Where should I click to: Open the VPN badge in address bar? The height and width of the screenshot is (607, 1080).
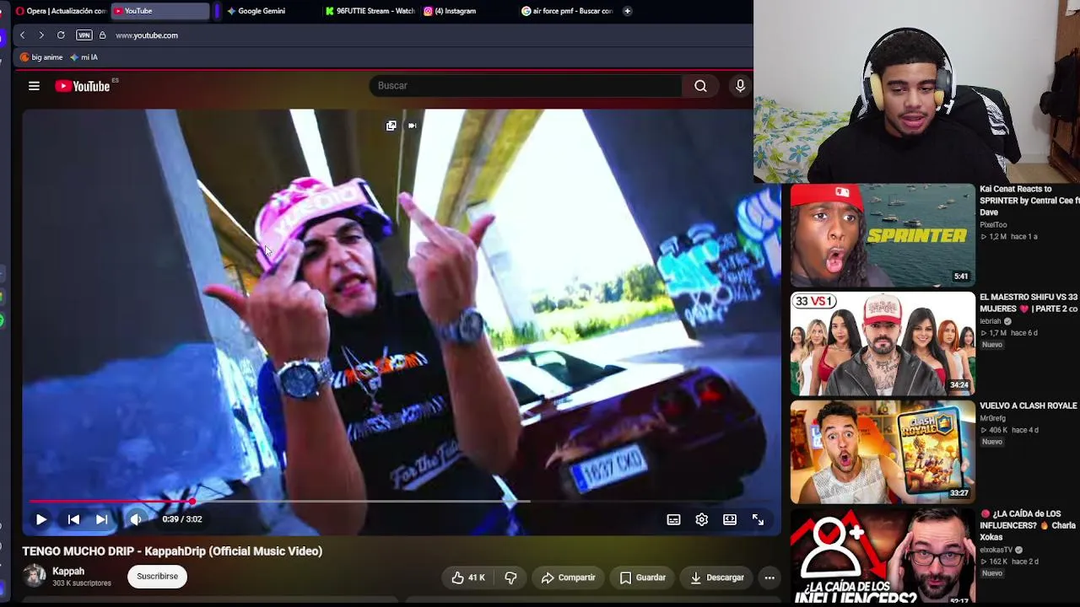(x=84, y=35)
